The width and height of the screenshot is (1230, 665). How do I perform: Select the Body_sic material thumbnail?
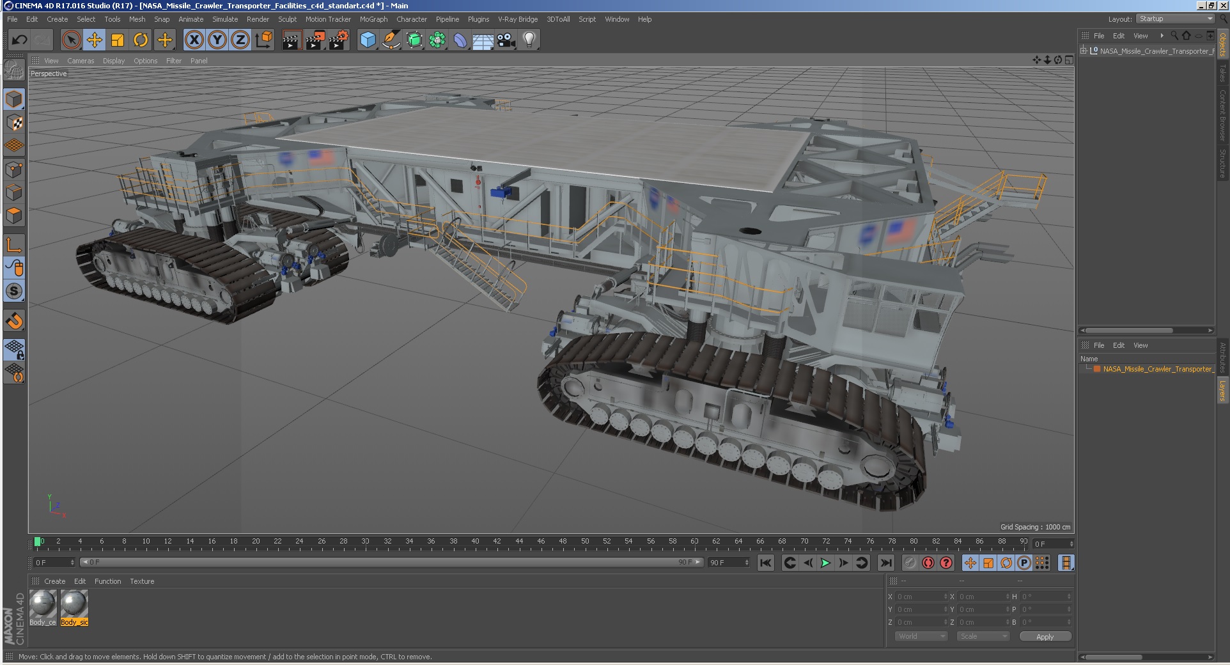(74, 607)
